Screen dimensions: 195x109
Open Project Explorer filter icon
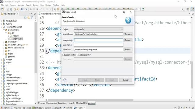click(x=32, y=18)
